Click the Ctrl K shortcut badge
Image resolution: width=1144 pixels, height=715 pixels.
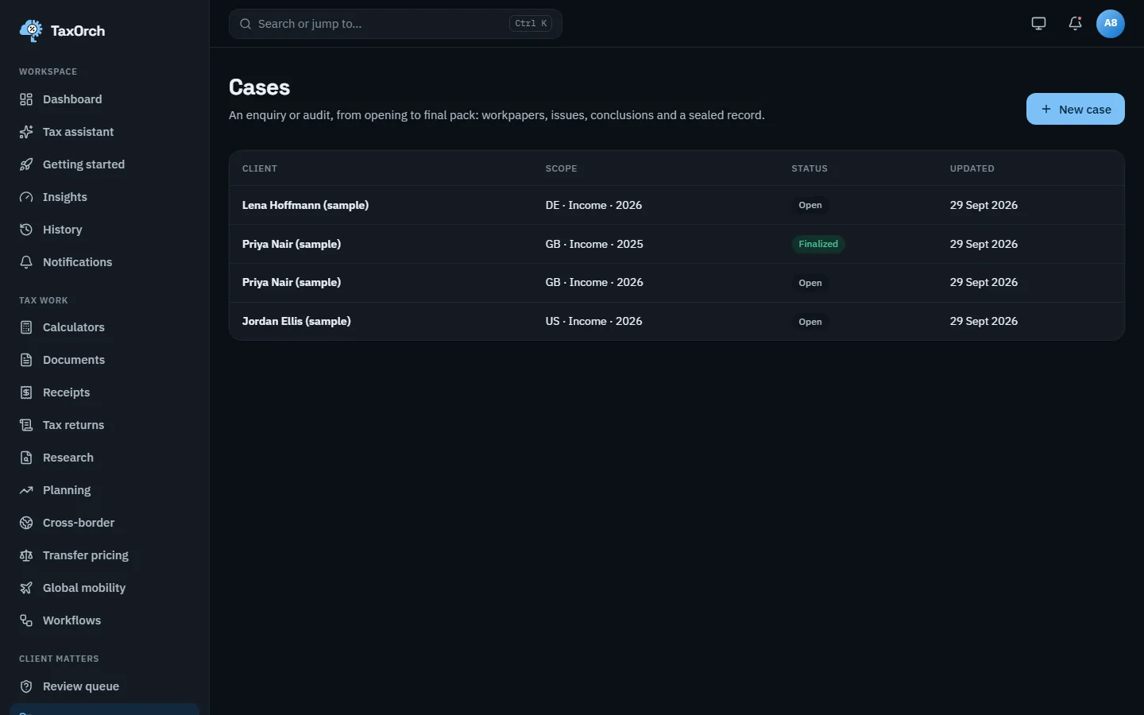(x=531, y=24)
